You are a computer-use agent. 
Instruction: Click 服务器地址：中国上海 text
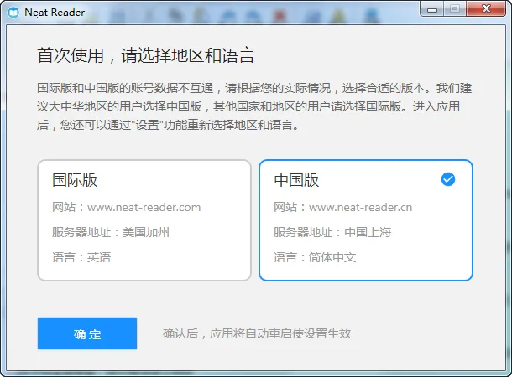click(x=332, y=232)
